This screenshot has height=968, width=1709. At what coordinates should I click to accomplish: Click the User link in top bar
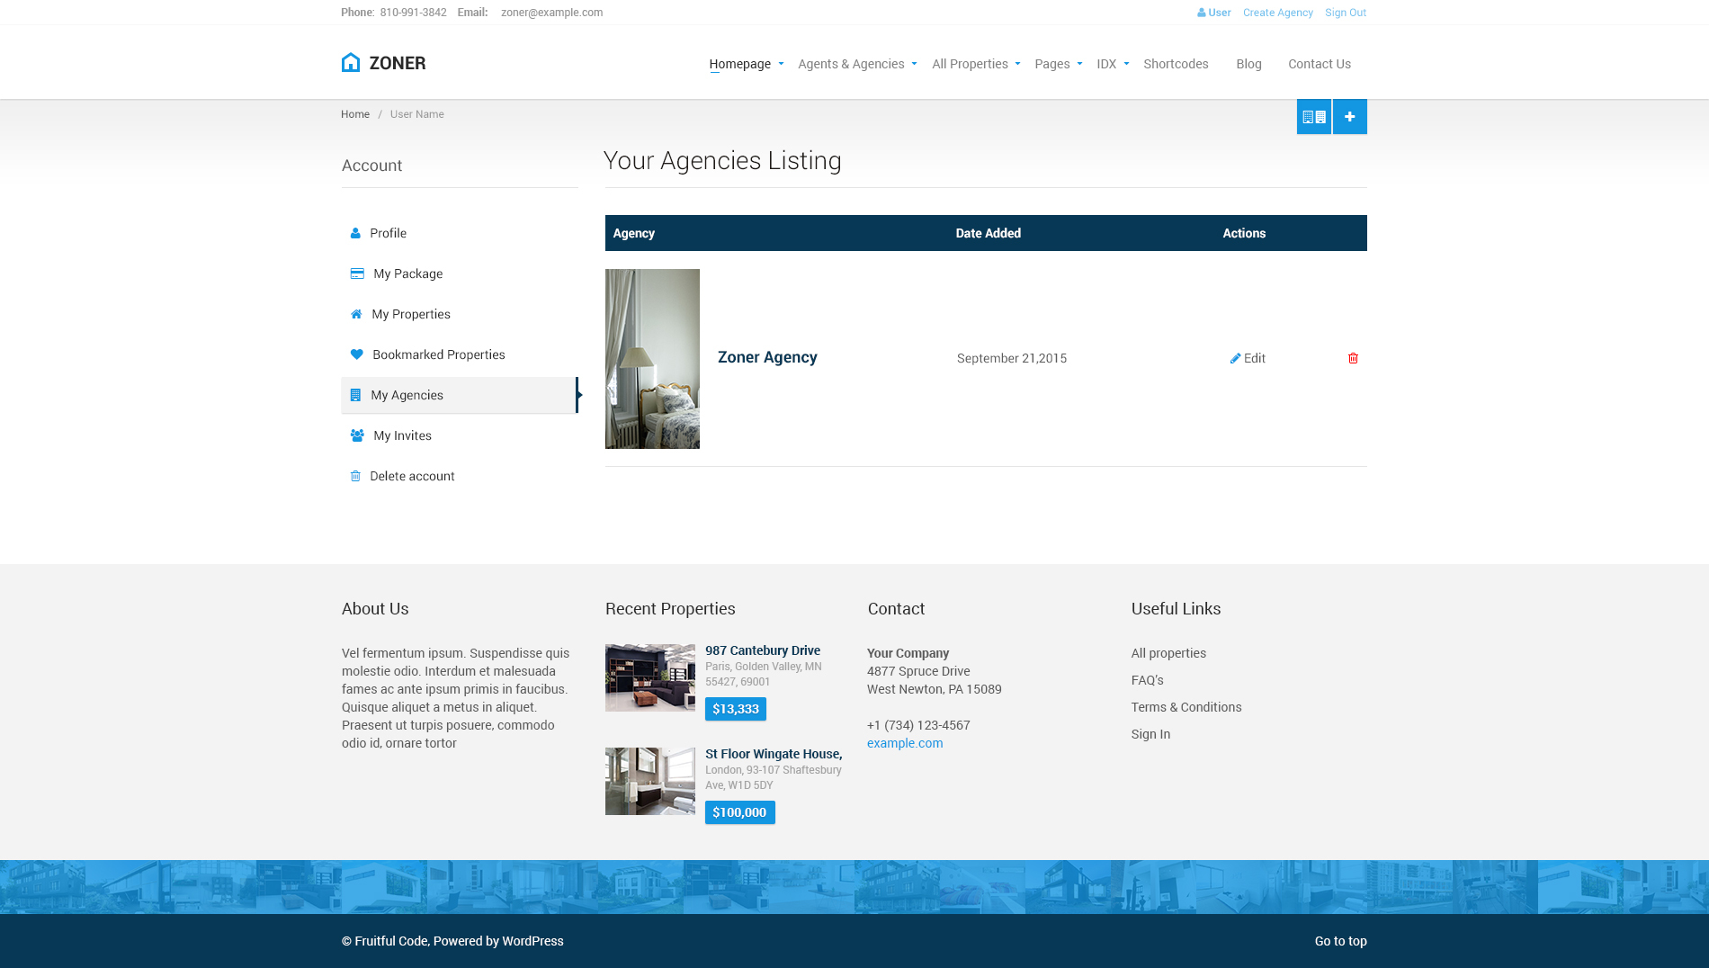[1220, 13]
